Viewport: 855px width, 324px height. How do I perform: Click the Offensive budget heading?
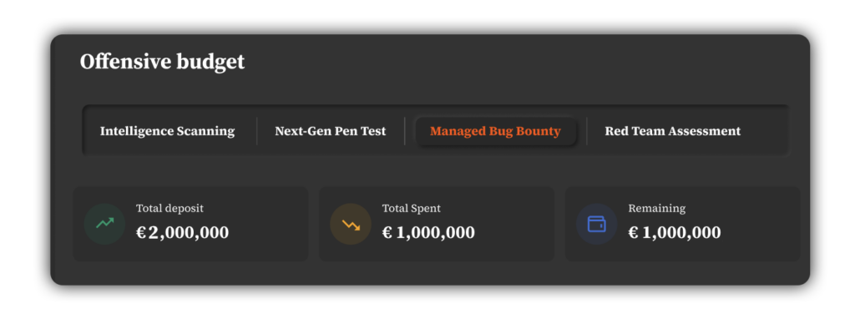click(x=163, y=62)
